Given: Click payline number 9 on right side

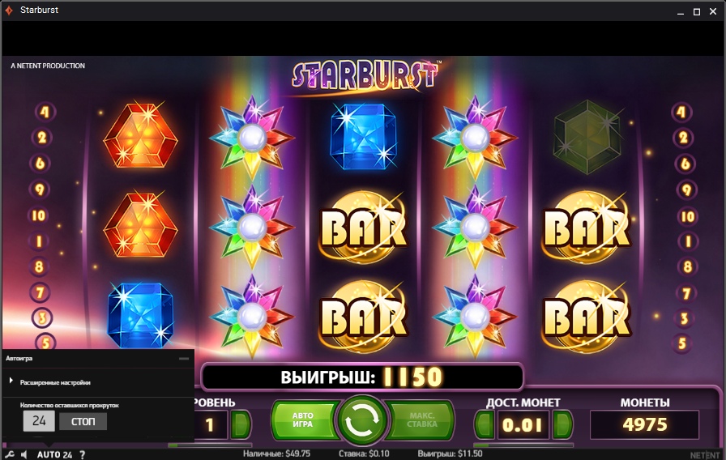Looking at the screenshot, I should 685,190.
